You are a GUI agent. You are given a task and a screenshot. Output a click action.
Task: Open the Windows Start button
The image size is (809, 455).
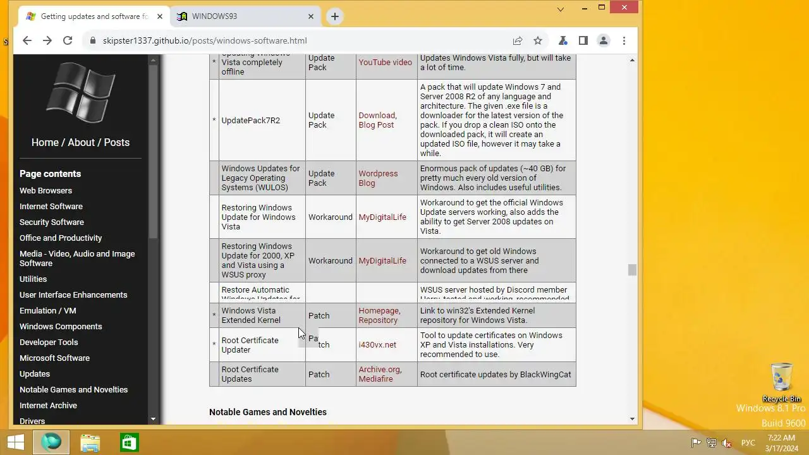16,442
